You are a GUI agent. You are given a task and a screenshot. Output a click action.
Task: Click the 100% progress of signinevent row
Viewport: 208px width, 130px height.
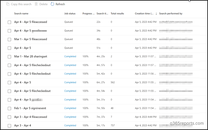point(85,108)
